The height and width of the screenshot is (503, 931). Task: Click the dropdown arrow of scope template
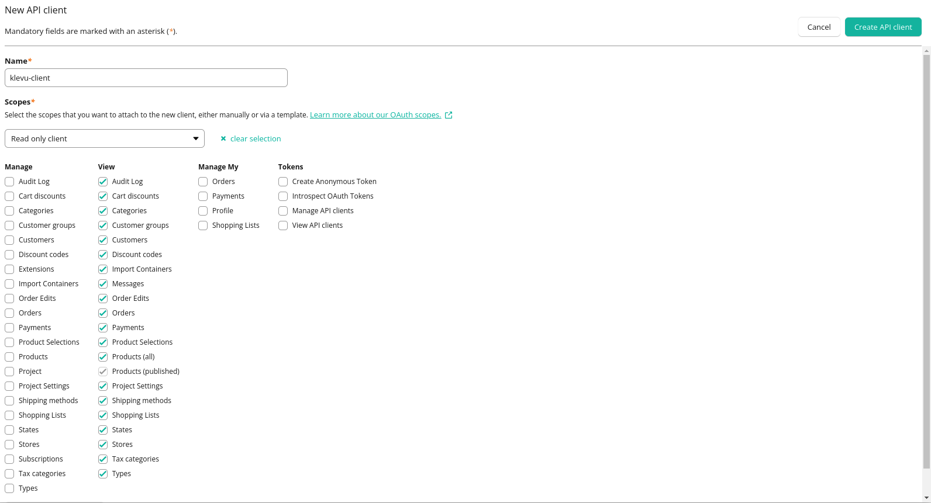pos(196,138)
